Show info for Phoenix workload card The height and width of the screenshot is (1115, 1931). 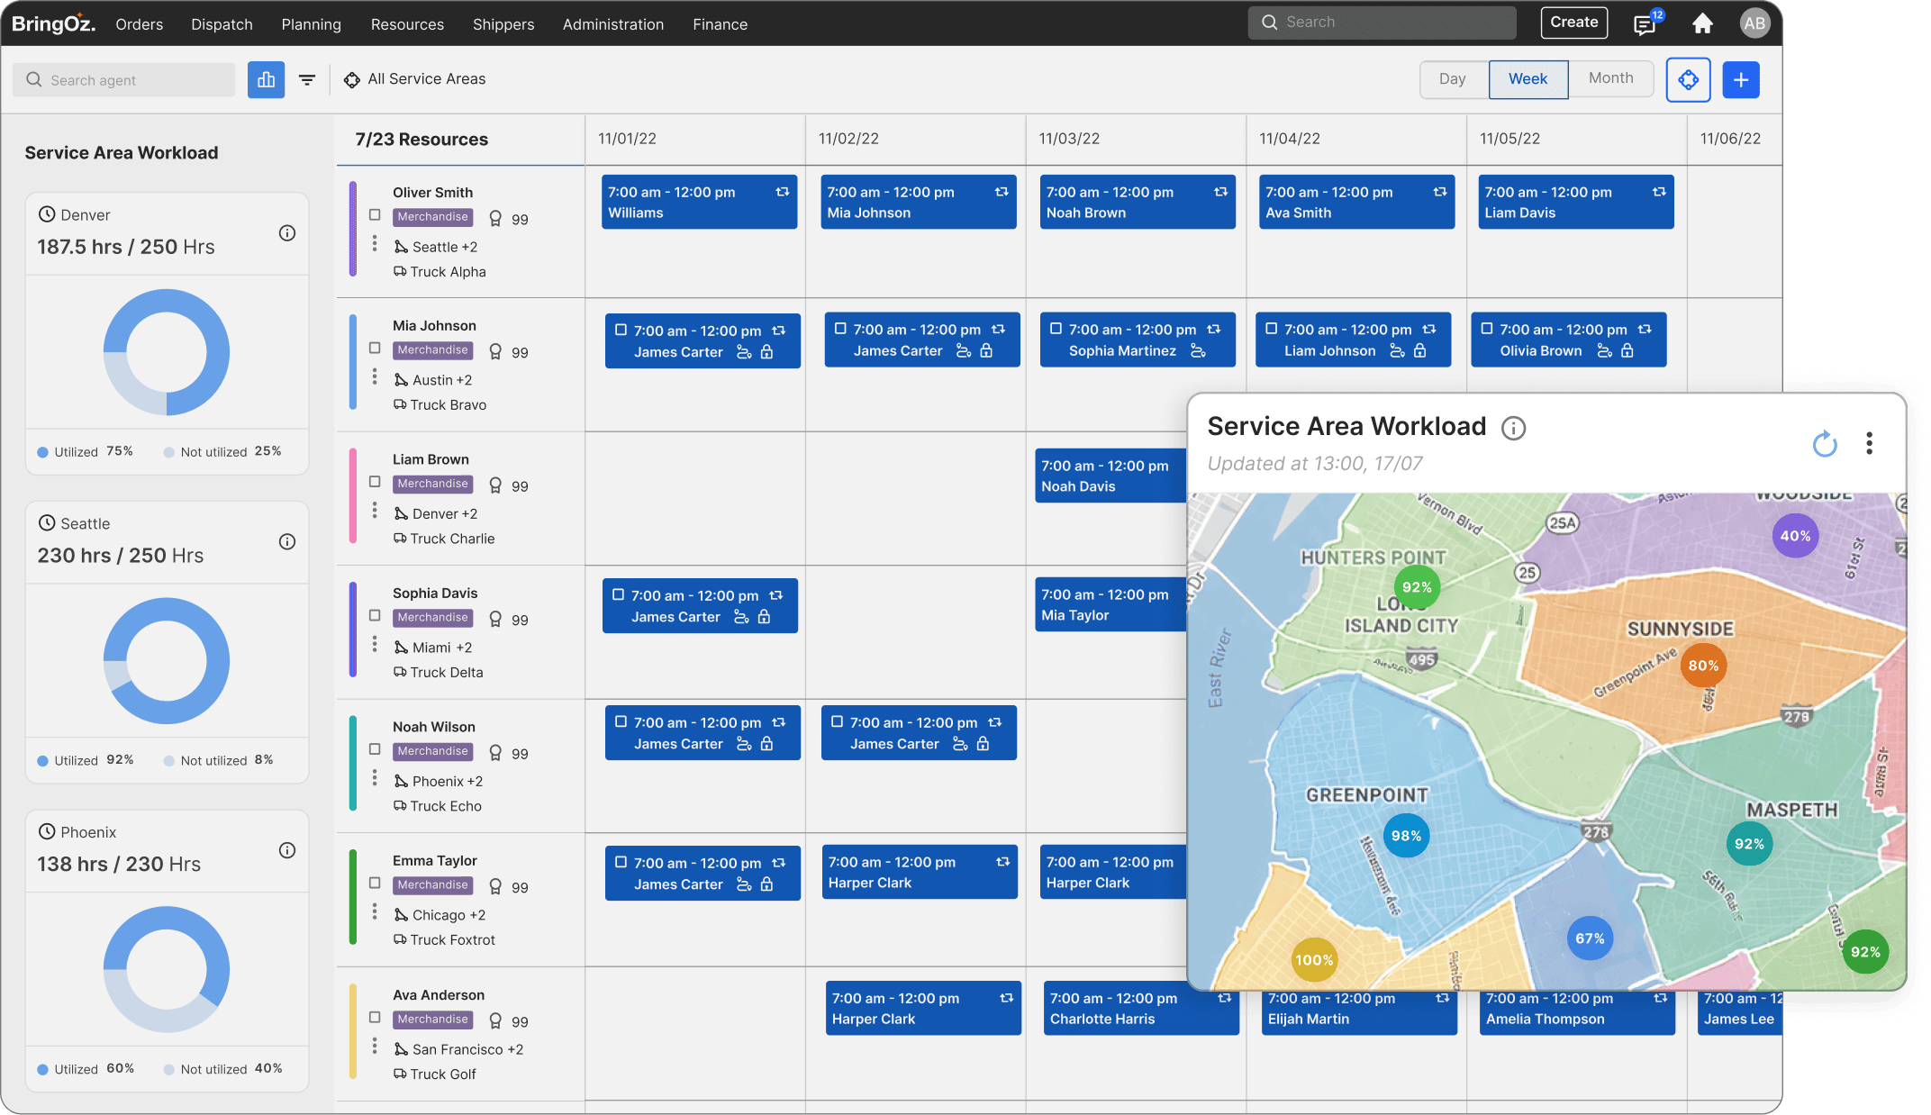click(287, 851)
